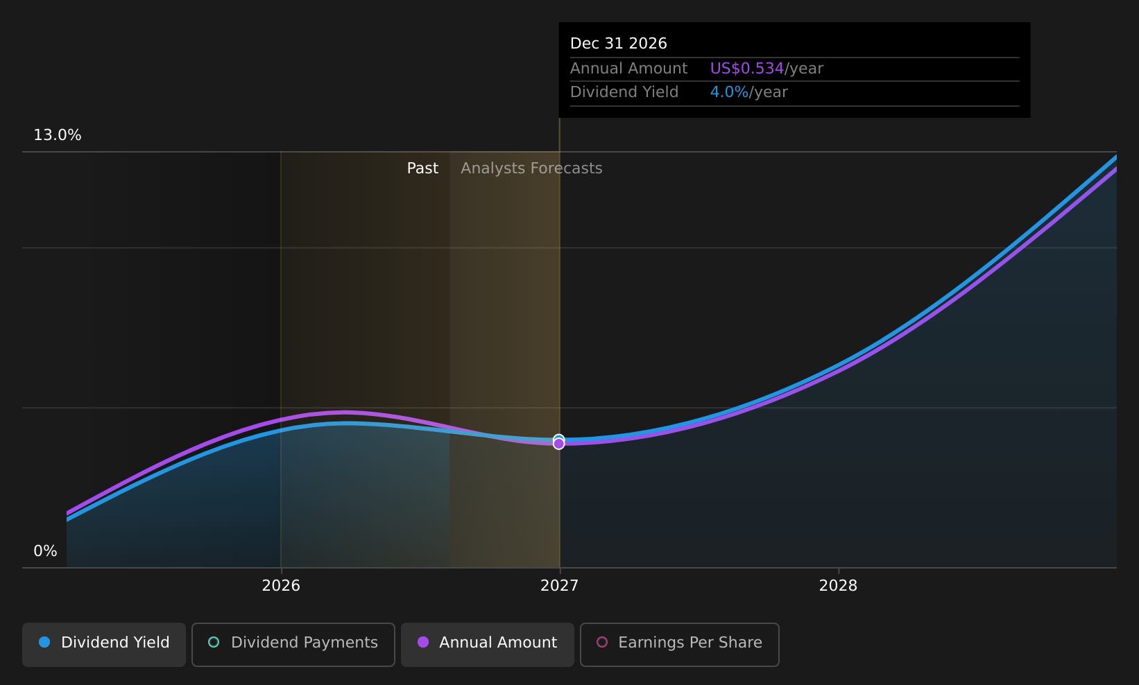The width and height of the screenshot is (1139, 685).
Task: Click the Dividend Yield tooltip row label
Action: click(624, 92)
